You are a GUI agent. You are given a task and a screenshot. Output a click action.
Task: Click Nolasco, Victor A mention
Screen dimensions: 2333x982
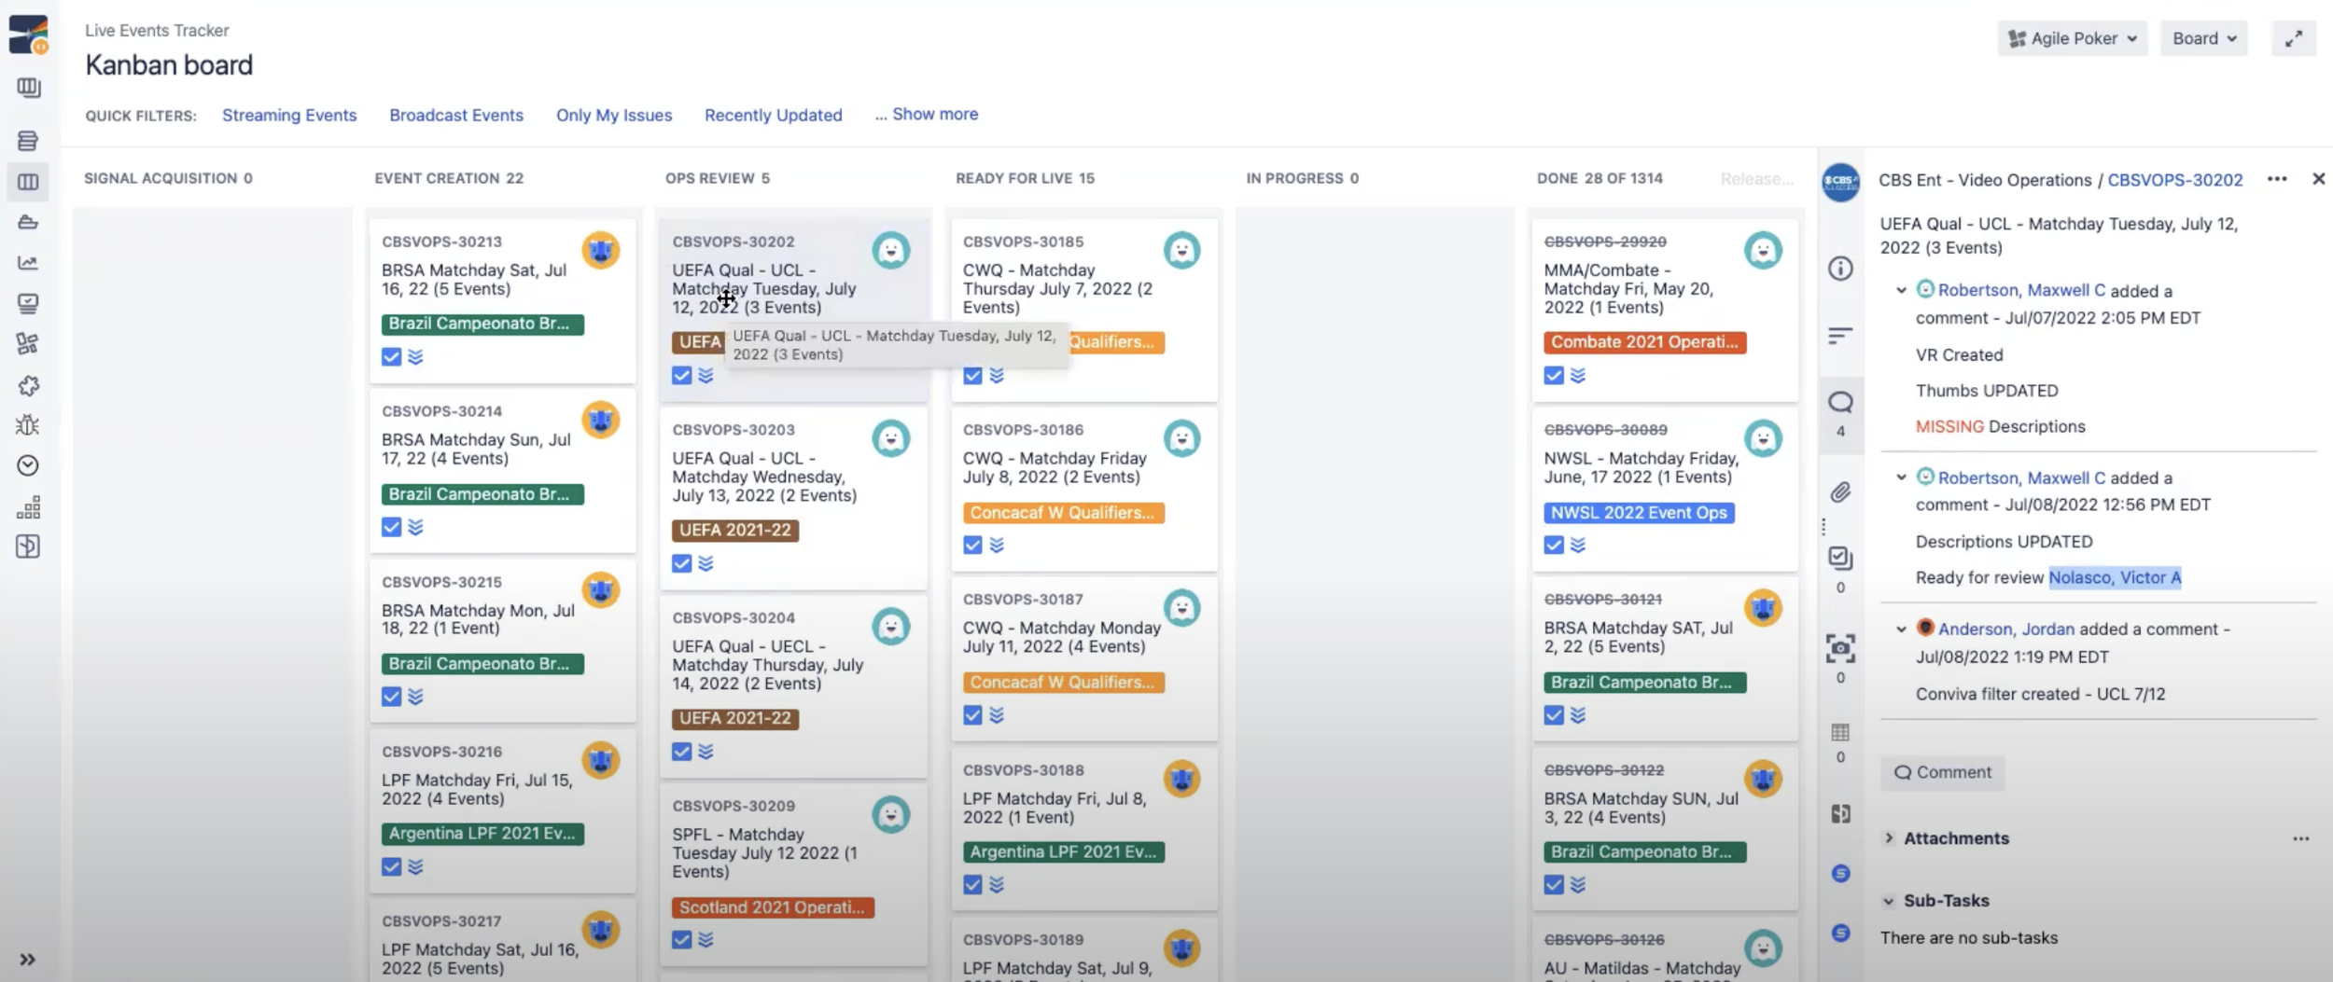coord(2115,577)
